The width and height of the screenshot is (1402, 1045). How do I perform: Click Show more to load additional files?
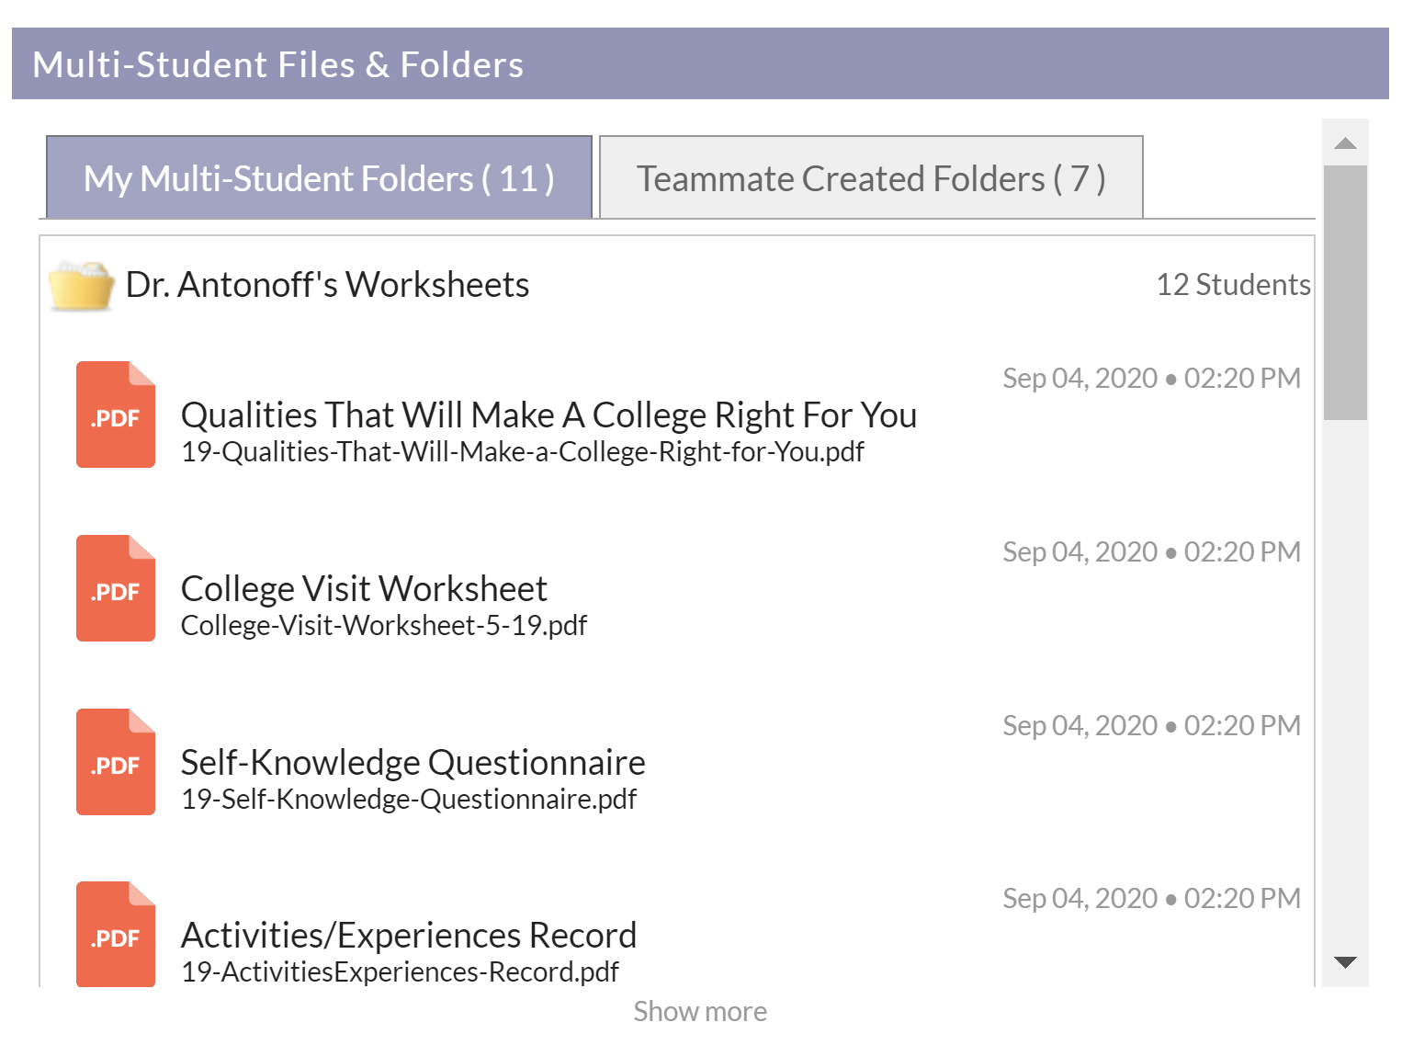(x=700, y=1012)
